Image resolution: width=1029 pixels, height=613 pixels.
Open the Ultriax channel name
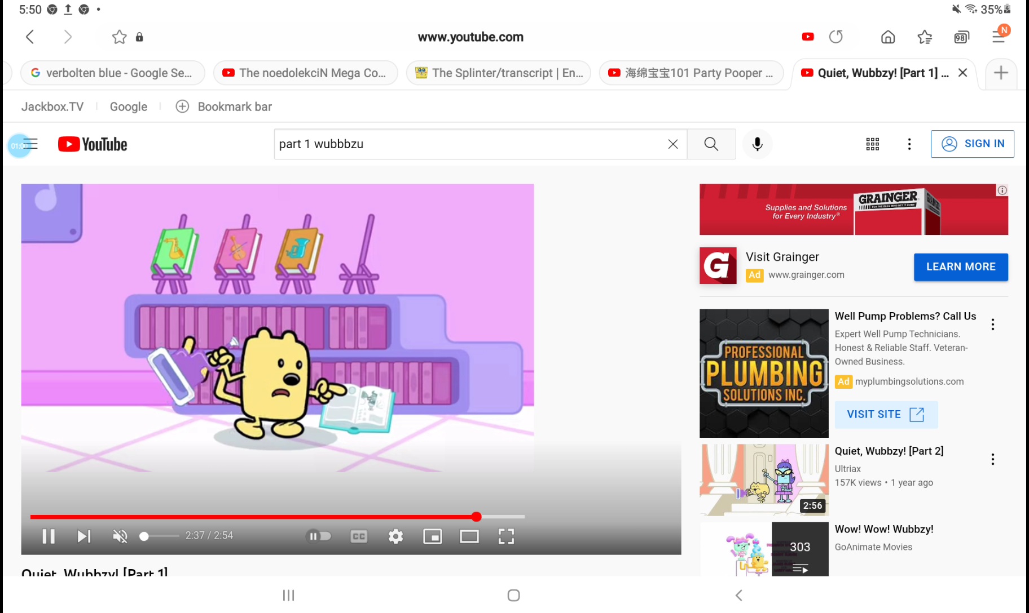point(848,469)
